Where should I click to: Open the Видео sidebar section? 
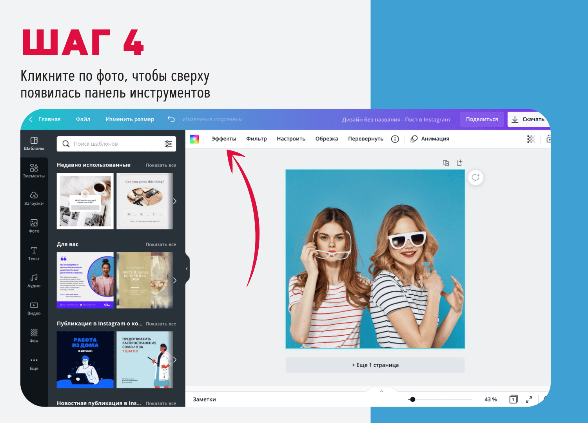[x=34, y=308]
